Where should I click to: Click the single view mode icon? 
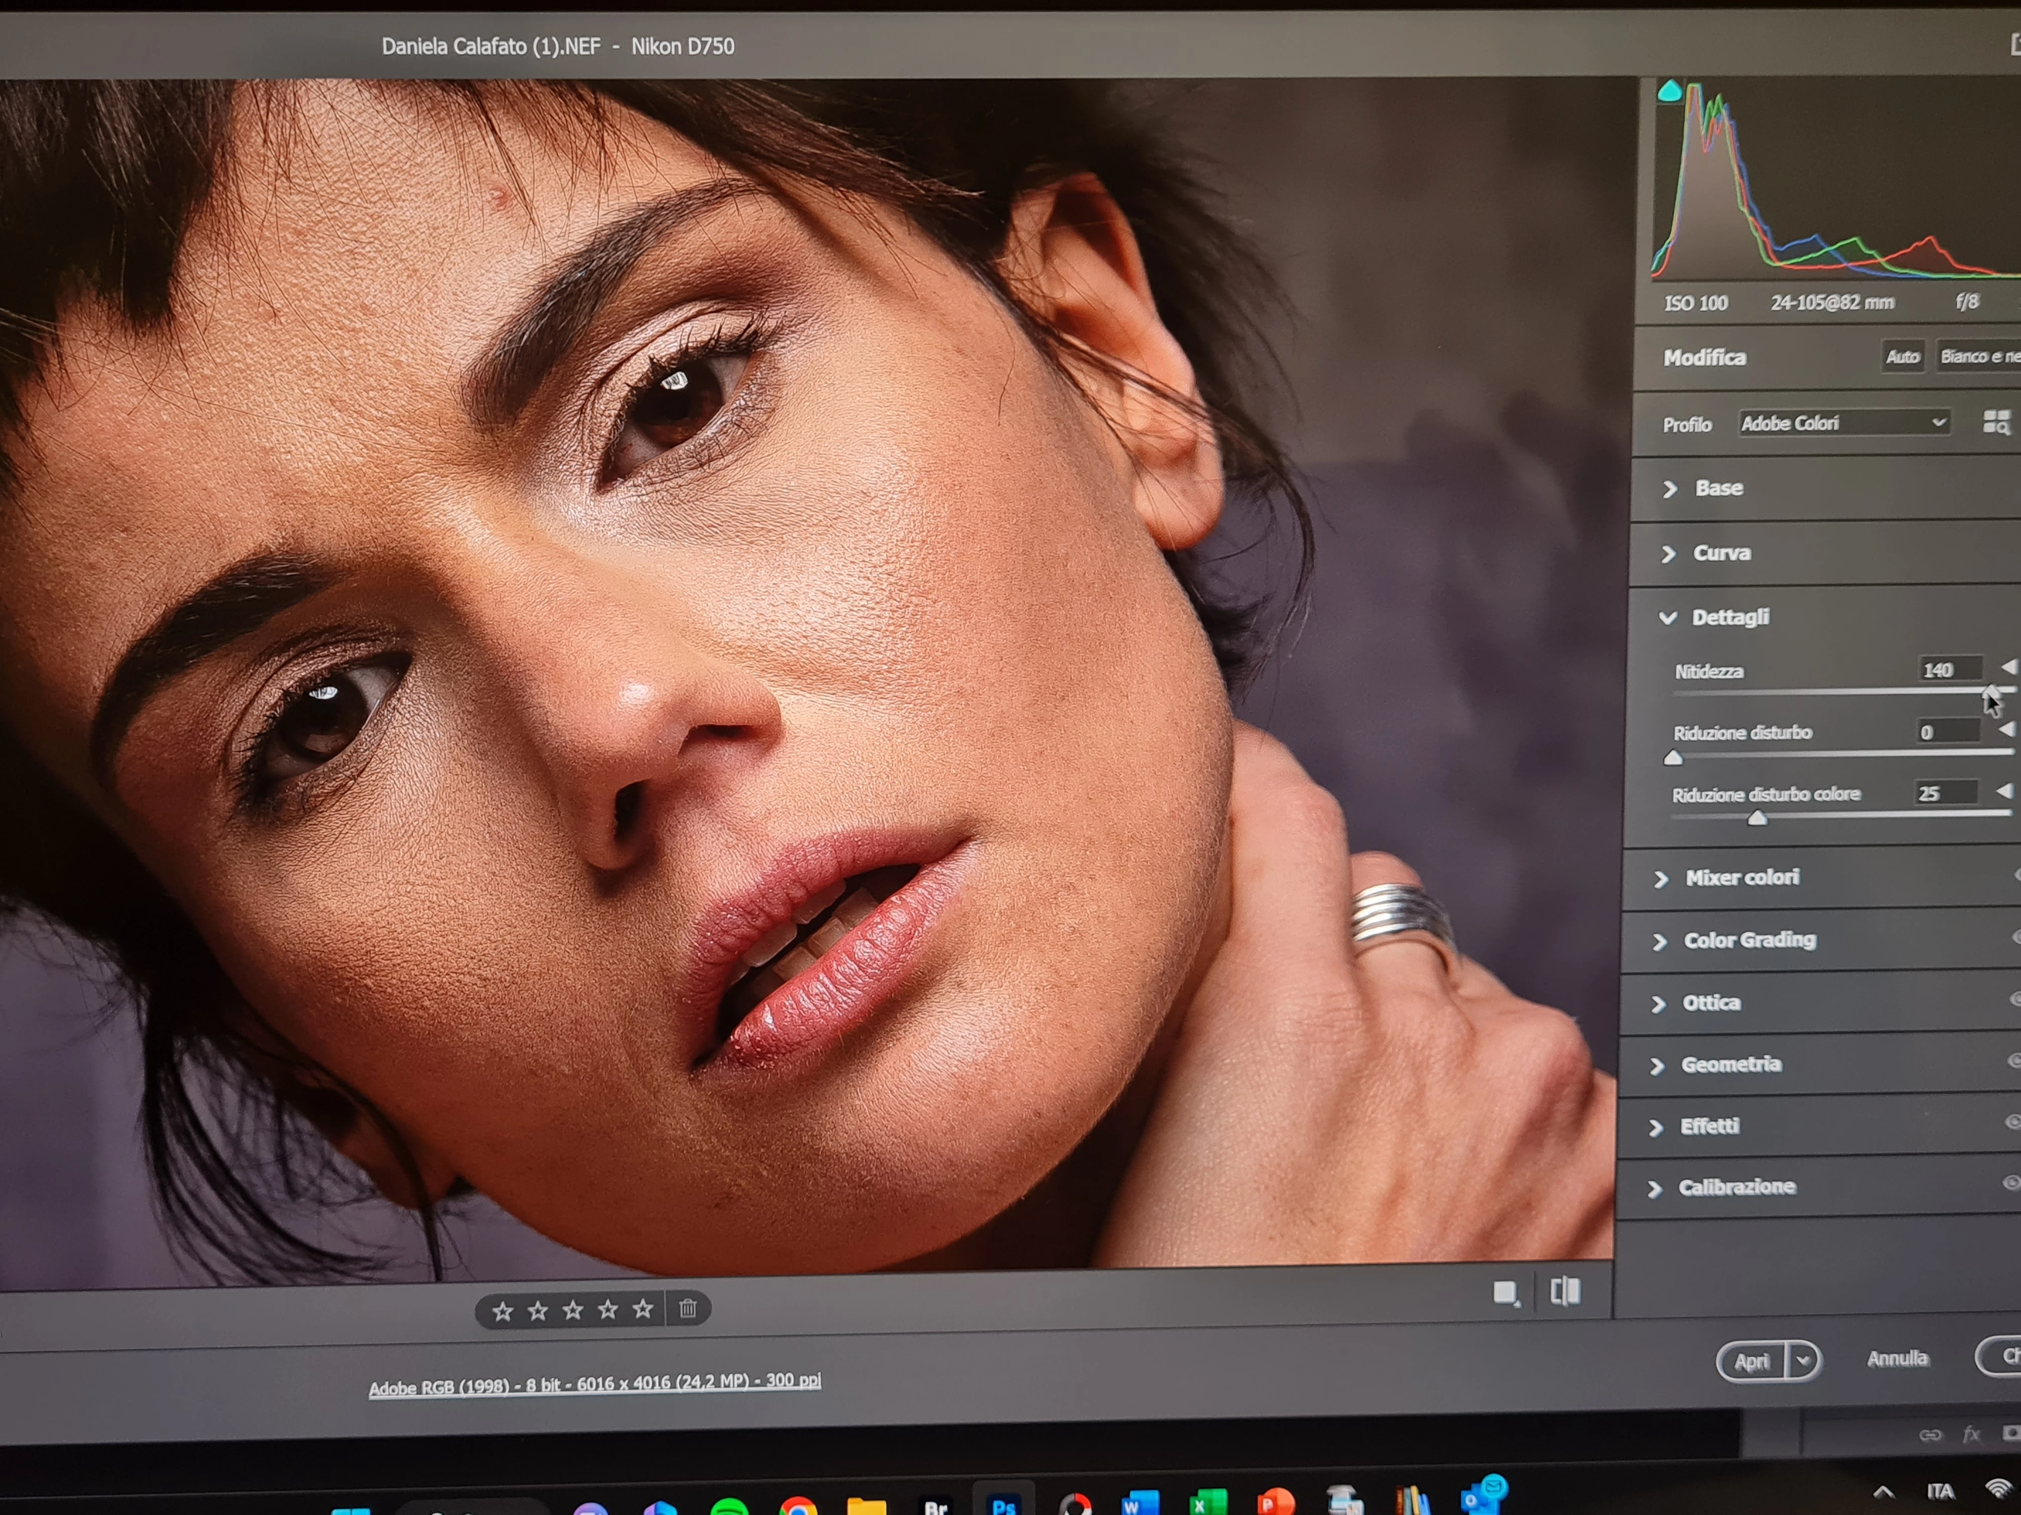[1505, 1292]
